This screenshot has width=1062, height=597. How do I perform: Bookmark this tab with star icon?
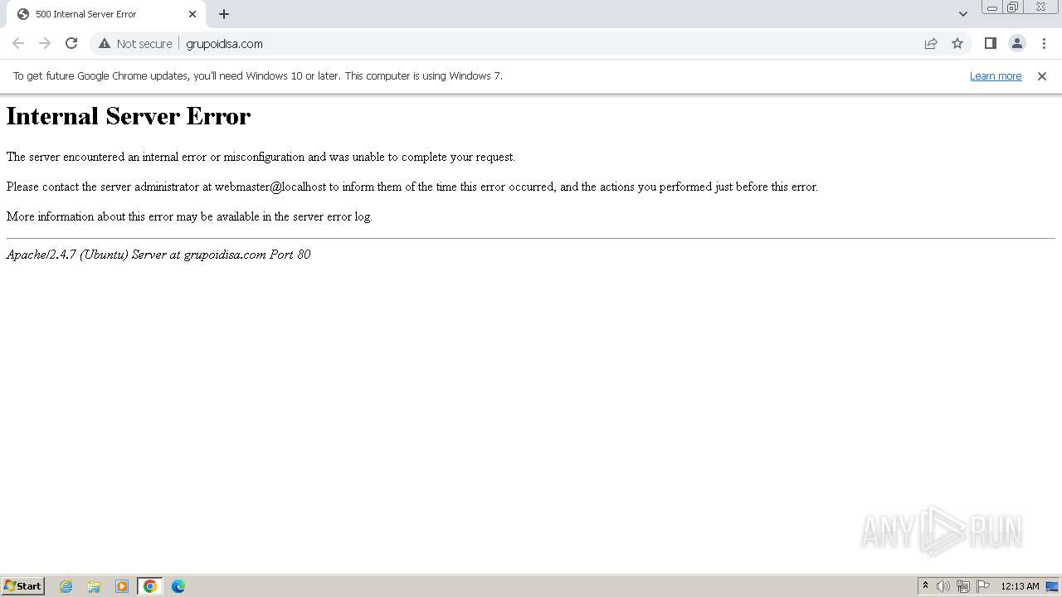tap(957, 44)
